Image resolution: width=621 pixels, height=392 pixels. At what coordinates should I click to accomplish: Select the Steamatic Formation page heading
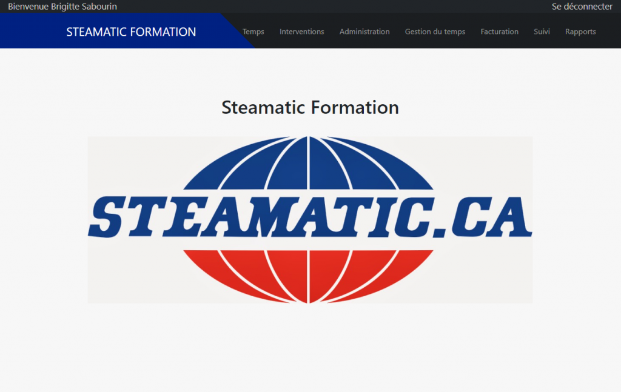click(x=310, y=107)
